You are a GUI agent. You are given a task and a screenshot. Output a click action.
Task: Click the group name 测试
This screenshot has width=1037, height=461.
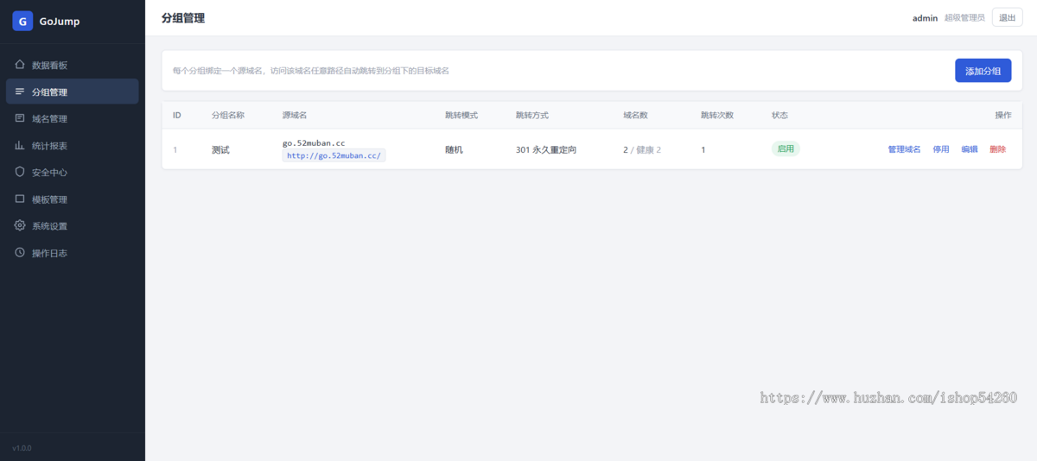[220, 149]
